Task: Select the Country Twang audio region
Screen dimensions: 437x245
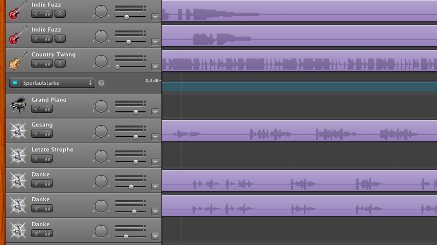Action: click(x=299, y=60)
